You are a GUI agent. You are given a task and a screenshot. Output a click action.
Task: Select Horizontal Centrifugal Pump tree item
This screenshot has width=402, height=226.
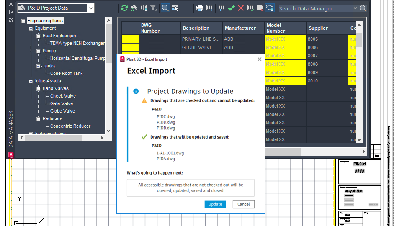[77, 59]
